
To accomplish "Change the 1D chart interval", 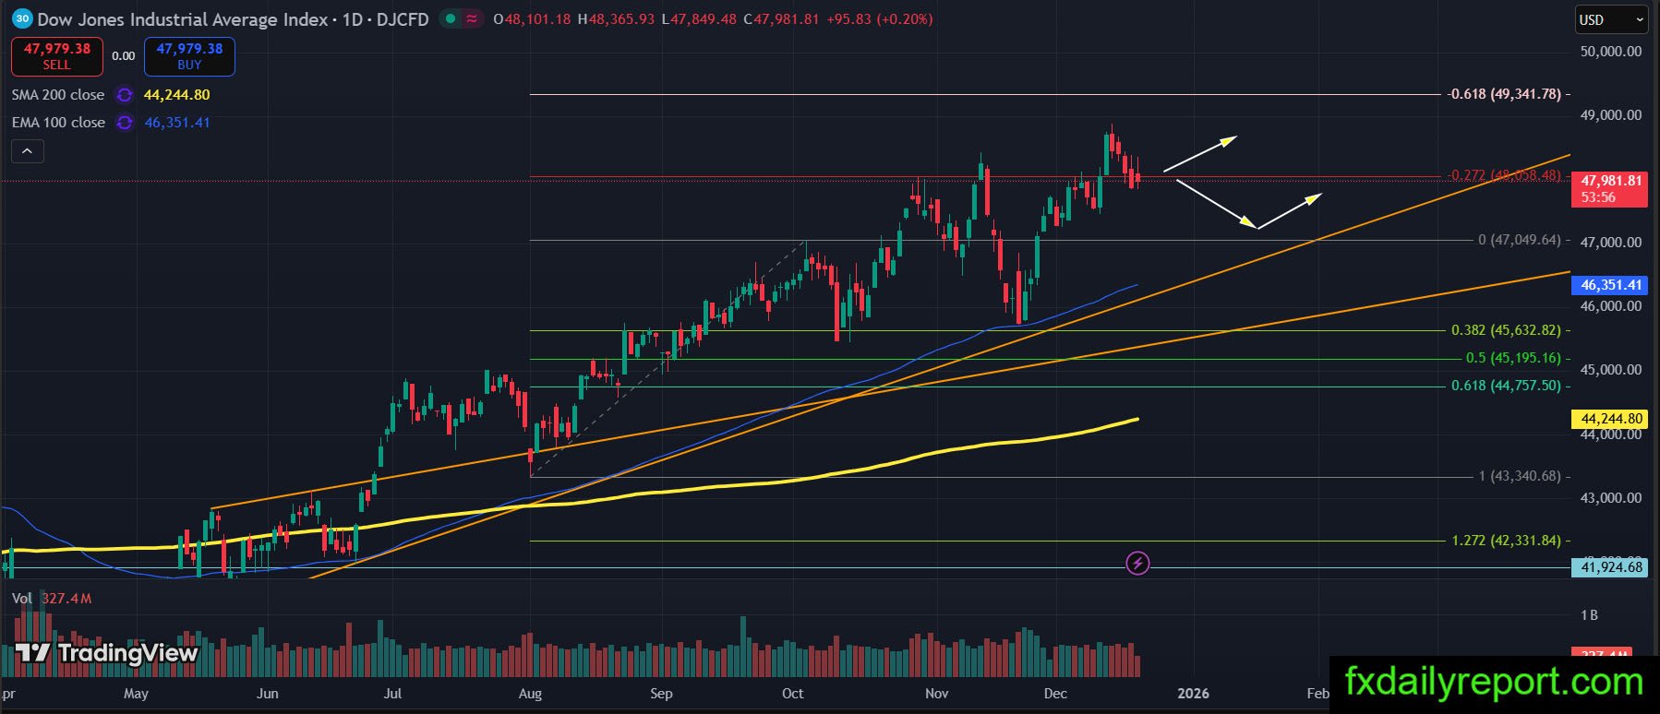I will coord(353,18).
